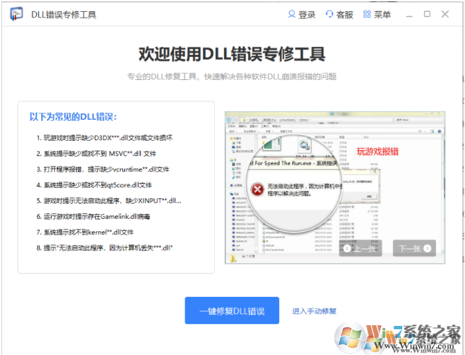
Task: Go to previous slide with 上一张
Action: (x=360, y=249)
